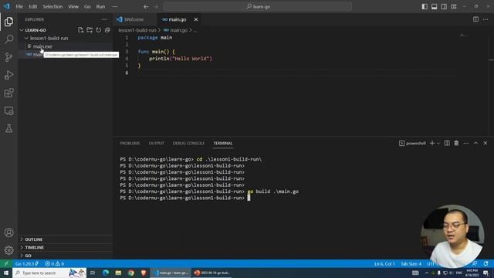Toggle the primary side bar layout
The height and width of the screenshot is (278, 494).
[425, 6]
